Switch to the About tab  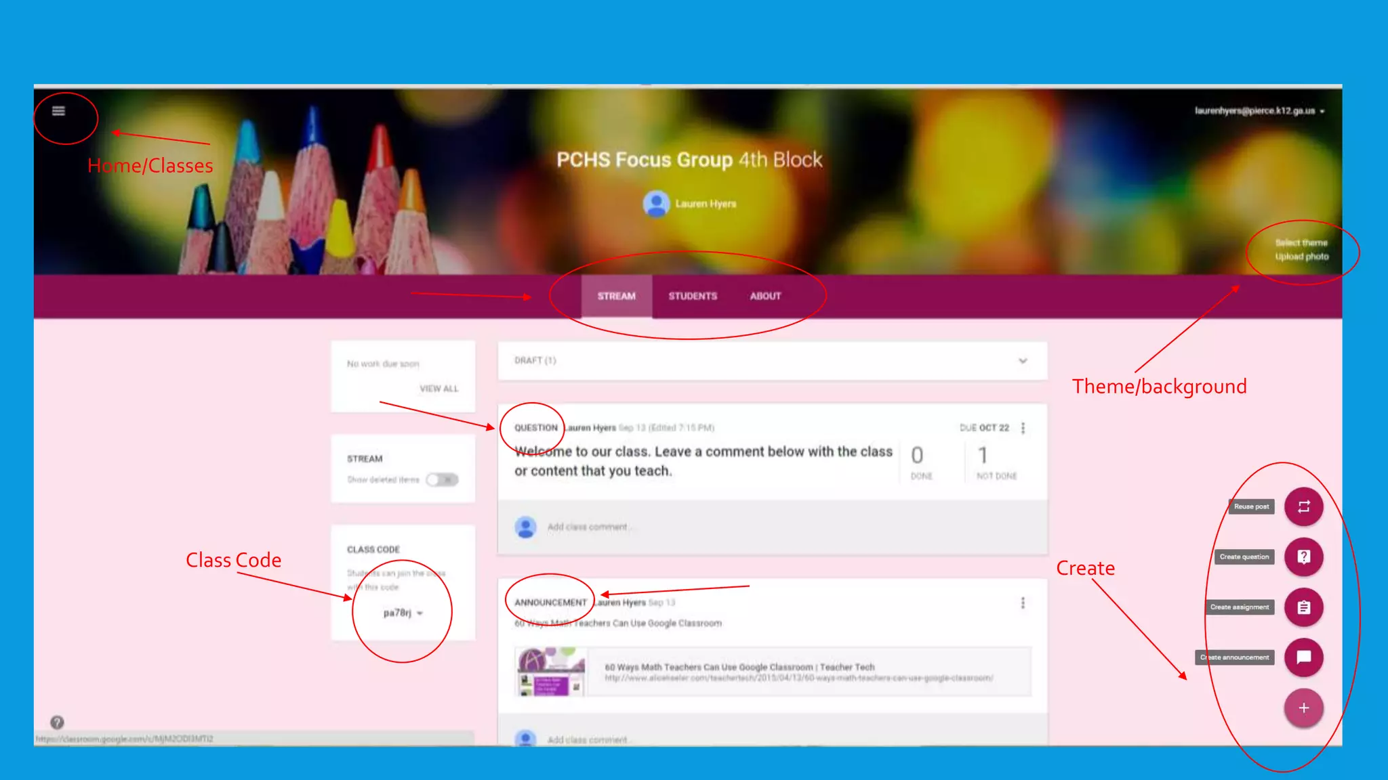click(x=765, y=296)
